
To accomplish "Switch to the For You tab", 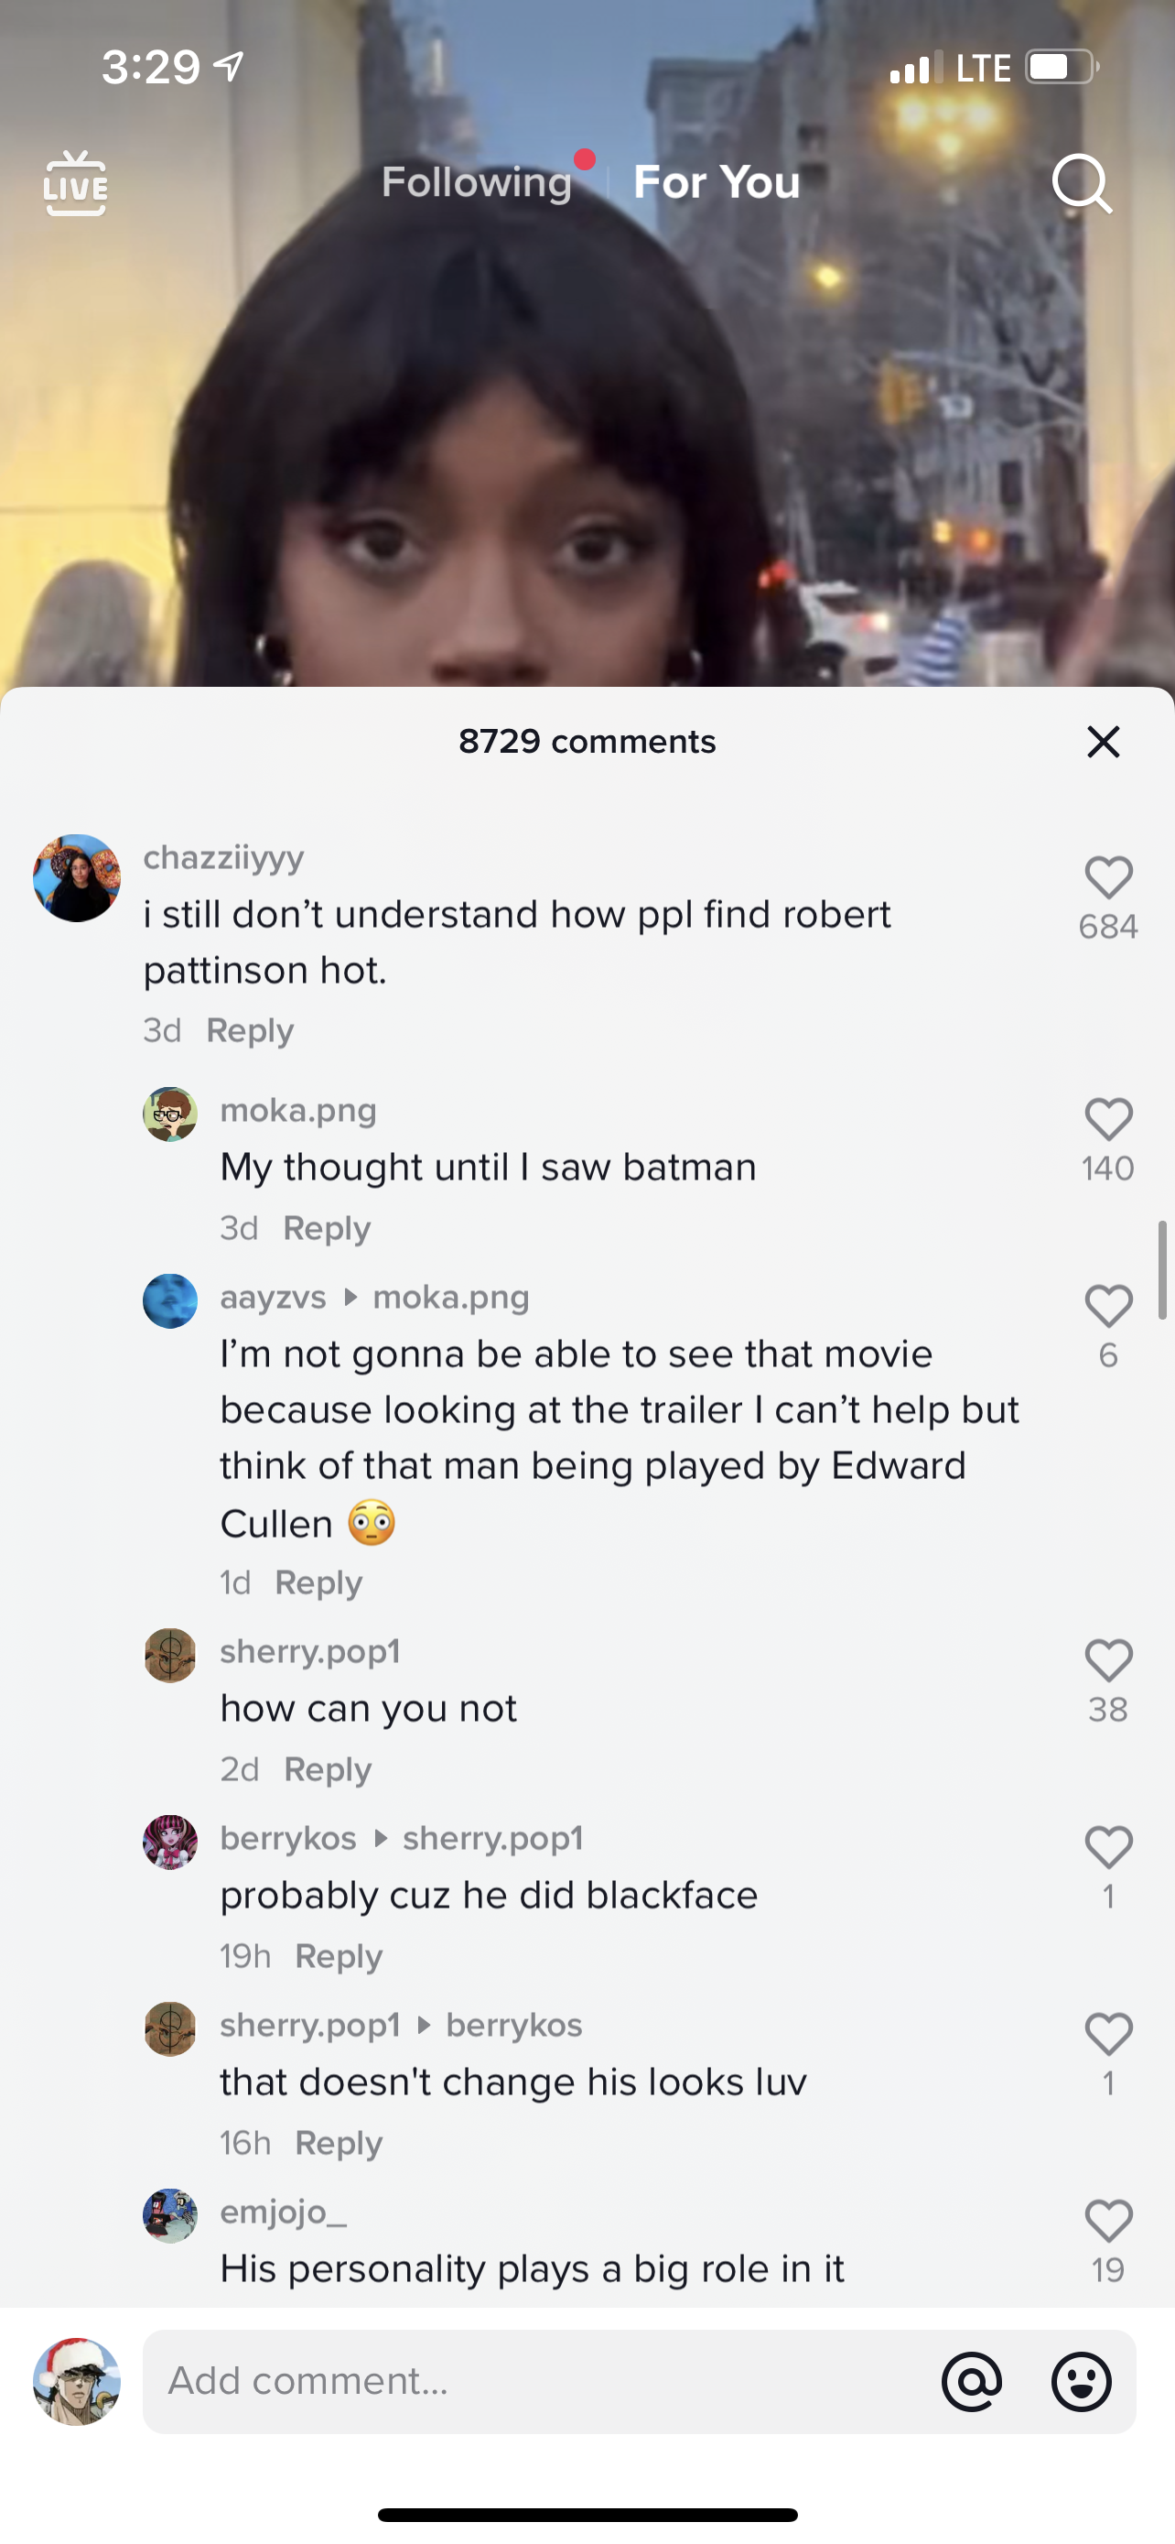I will click(717, 183).
